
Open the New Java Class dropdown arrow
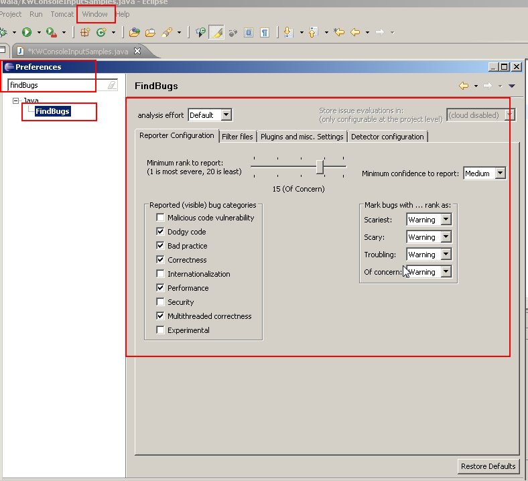pyautogui.click(x=113, y=33)
